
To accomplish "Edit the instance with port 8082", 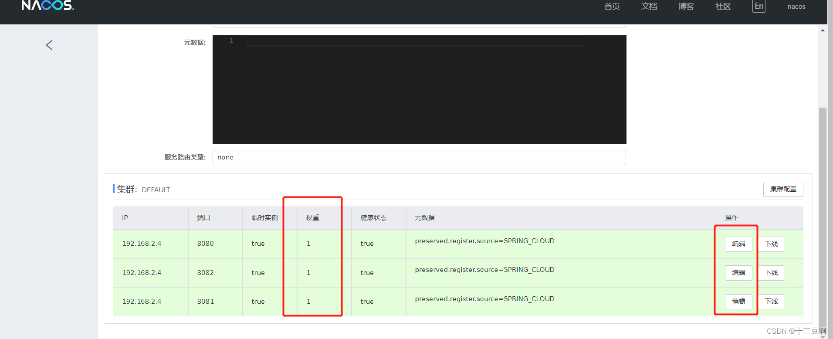I will click(738, 273).
